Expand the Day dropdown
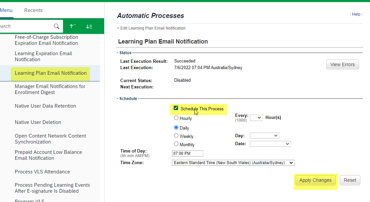Image resolution: width=370 pixels, height=202 pixels. point(265,136)
